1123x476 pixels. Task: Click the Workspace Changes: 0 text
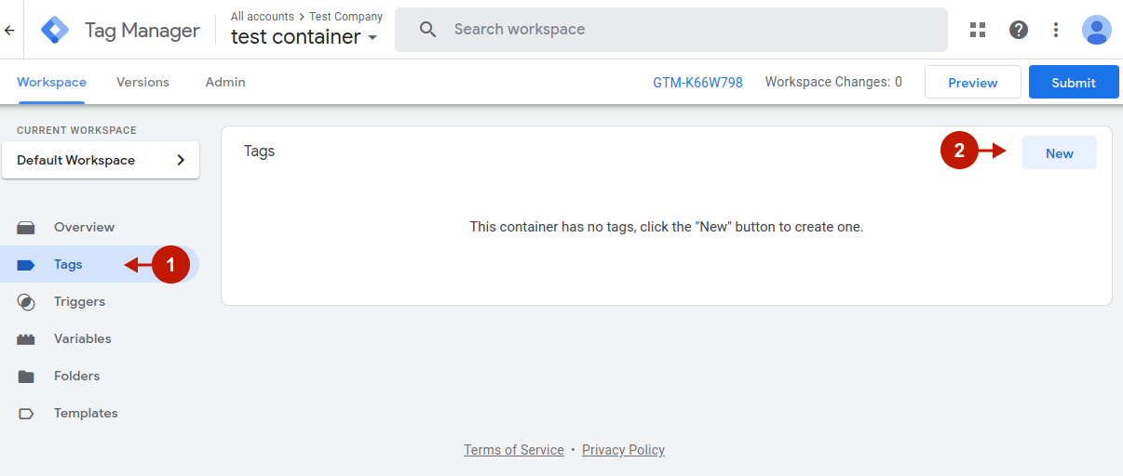click(833, 82)
